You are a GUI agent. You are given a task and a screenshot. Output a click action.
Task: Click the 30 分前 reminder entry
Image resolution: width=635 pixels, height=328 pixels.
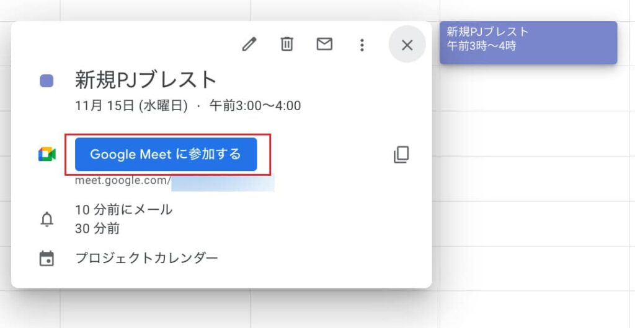pos(97,229)
